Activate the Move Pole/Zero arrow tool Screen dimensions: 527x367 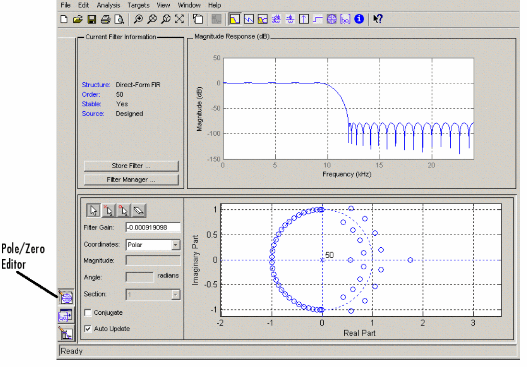click(x=94, y=210)
